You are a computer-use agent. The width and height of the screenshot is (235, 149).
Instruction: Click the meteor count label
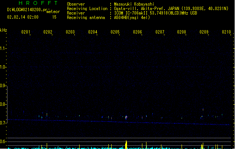[x=53, y=12]
